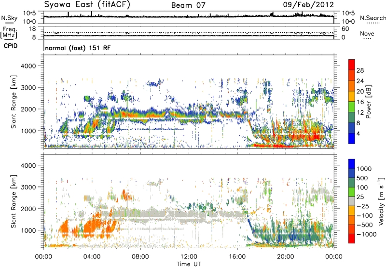Select the 'Velocity [m s⁻¹]' colorbar title
The width and height of the screenshot is (386, 267).
click(x=381, y=201)
